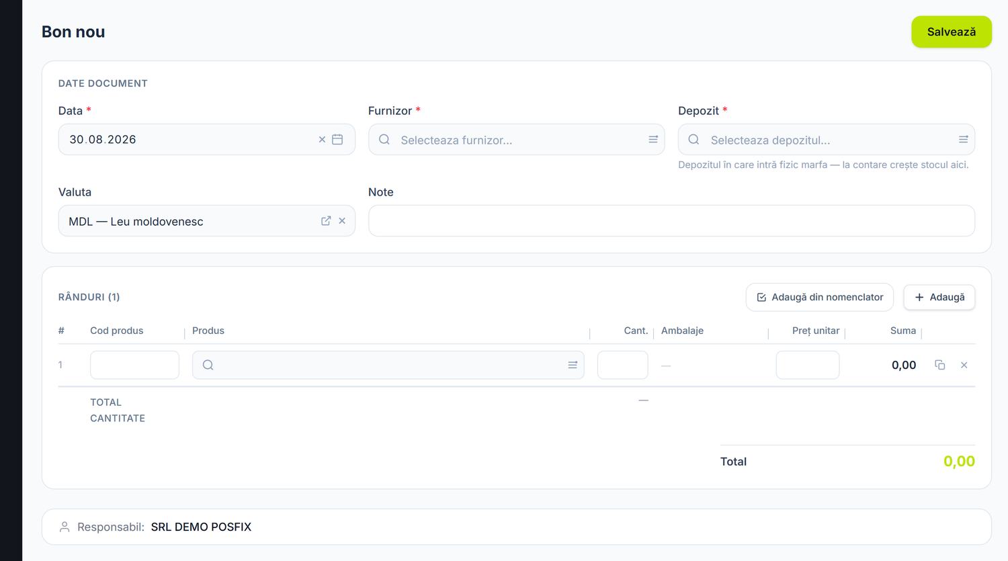
Task: Click the Cod produs input in row 1
Action: [x=134, y=365]
